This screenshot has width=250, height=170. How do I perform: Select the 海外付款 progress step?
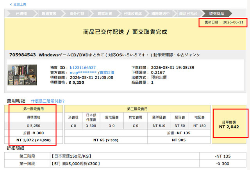[77, 14]
